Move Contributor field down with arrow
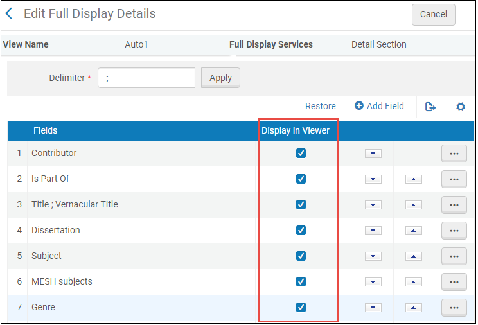 (x=373, y=154)
